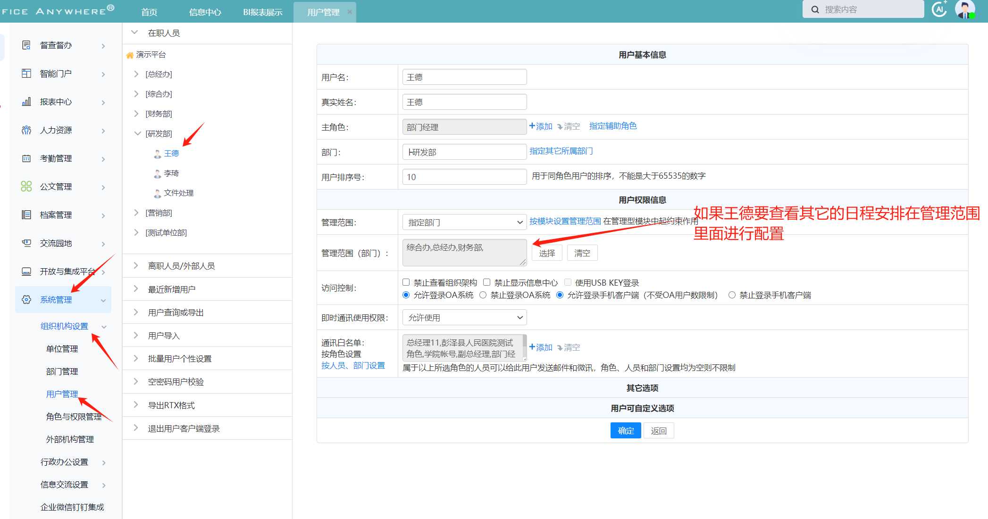Screen dimensions: 988x519
Task: Check 禁止查看组织架构
Action: (406, 282)
